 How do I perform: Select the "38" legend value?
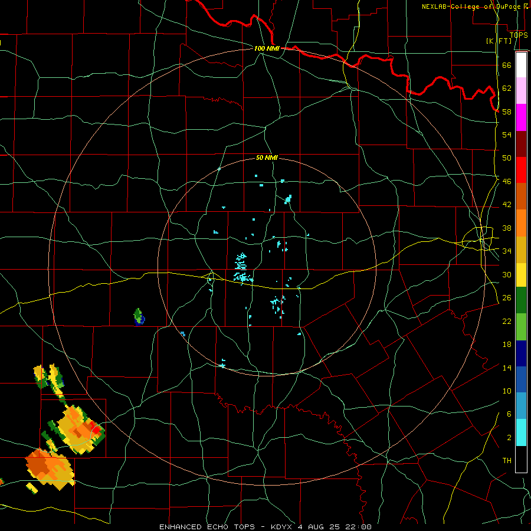click(507, 228)
